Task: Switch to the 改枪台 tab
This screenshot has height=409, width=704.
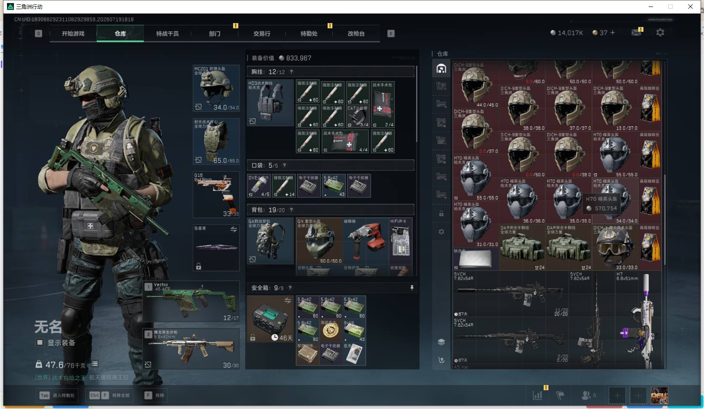Action: [356, 34]
